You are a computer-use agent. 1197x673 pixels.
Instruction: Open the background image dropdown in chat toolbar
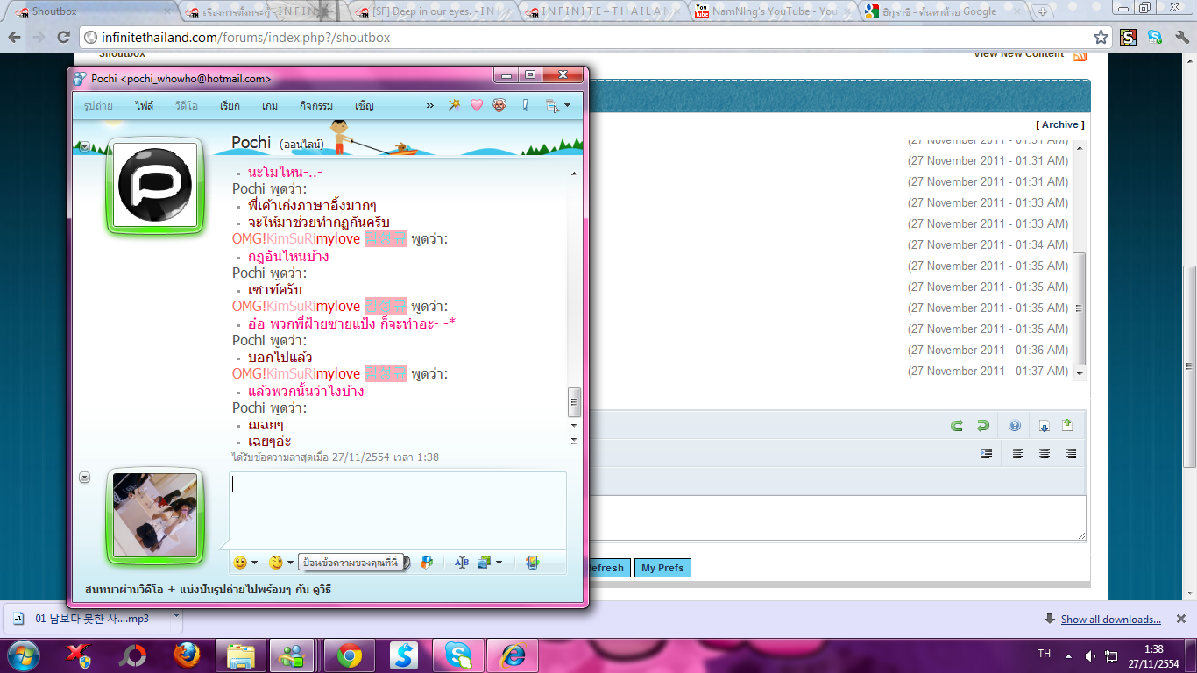coord(499,563)
